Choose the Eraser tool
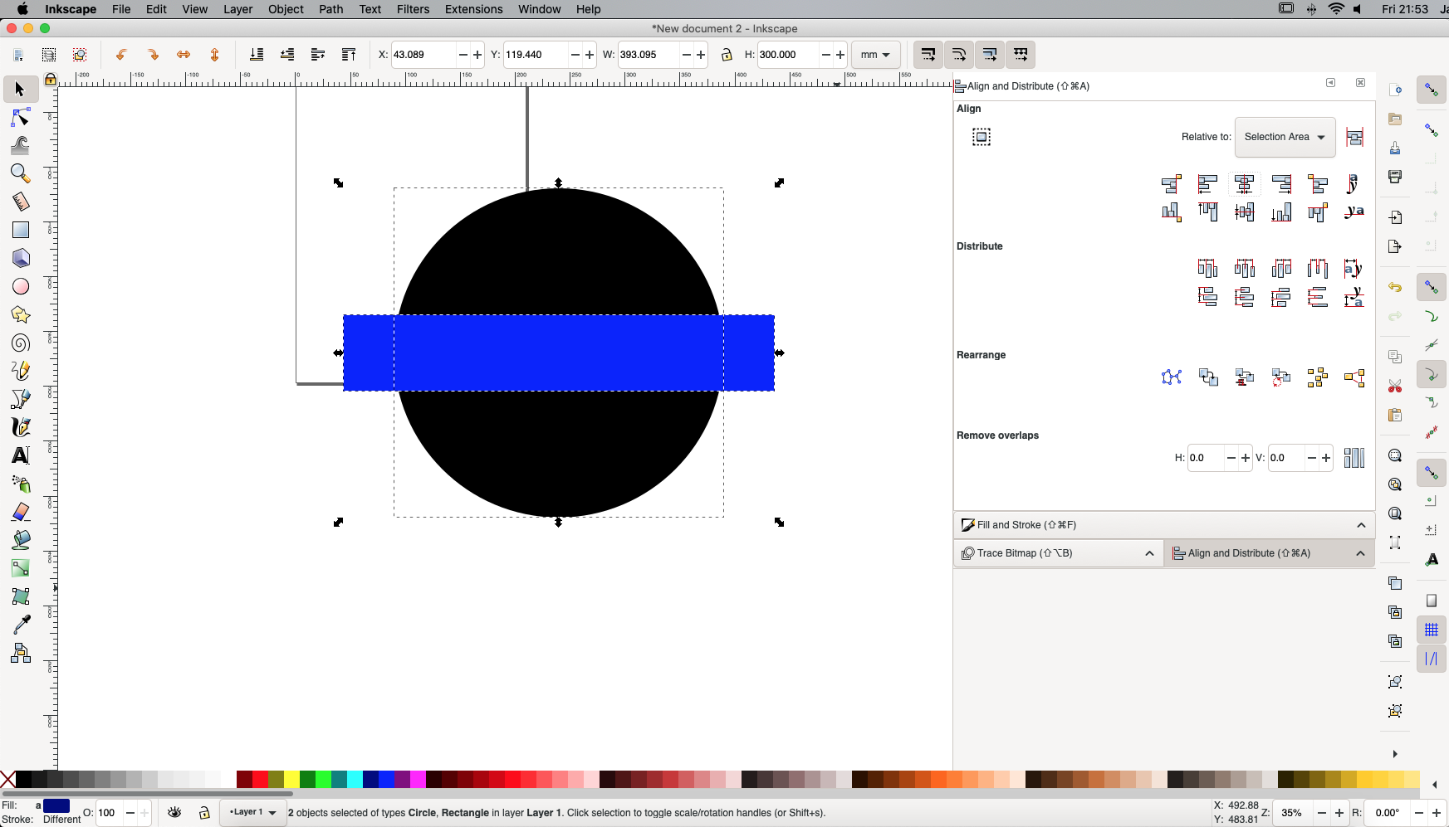Image resolution: width=1449 pixels, height=827 pixels. pyautogui.click(x=21, y=512)
